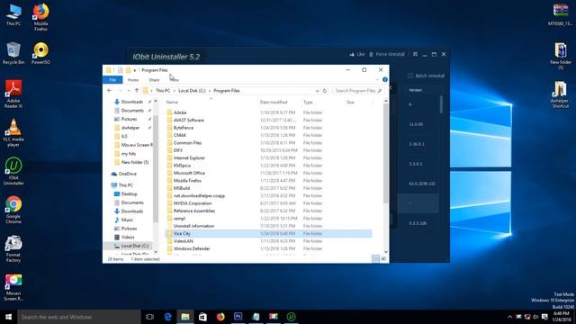576x324 pixels.
Task: Open dwhelper Shortcut on the desktop
Action: (560, 94)
